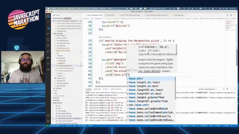The height and width of the screenshot is (134, 239).
Task: Click the split terminal icon in panel header
Action: 224,89
